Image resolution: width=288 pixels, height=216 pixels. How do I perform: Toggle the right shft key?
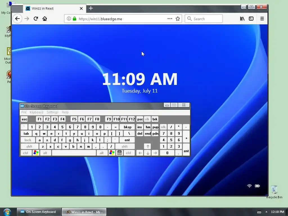pyautogui.click(x=125, y=147)
